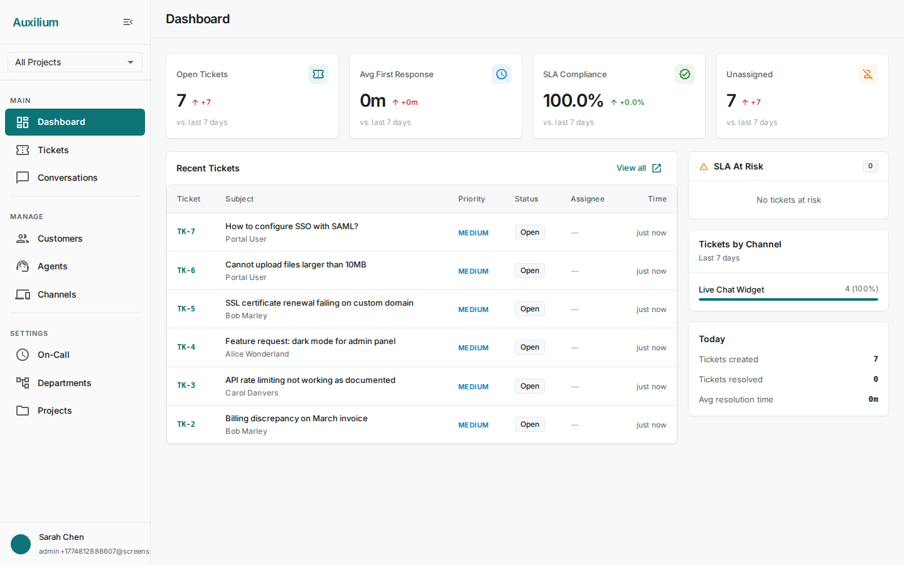Navigate to the Agents page
Image resolution: width=904 pixels, height=565 pixels.
tap(54, 266)
